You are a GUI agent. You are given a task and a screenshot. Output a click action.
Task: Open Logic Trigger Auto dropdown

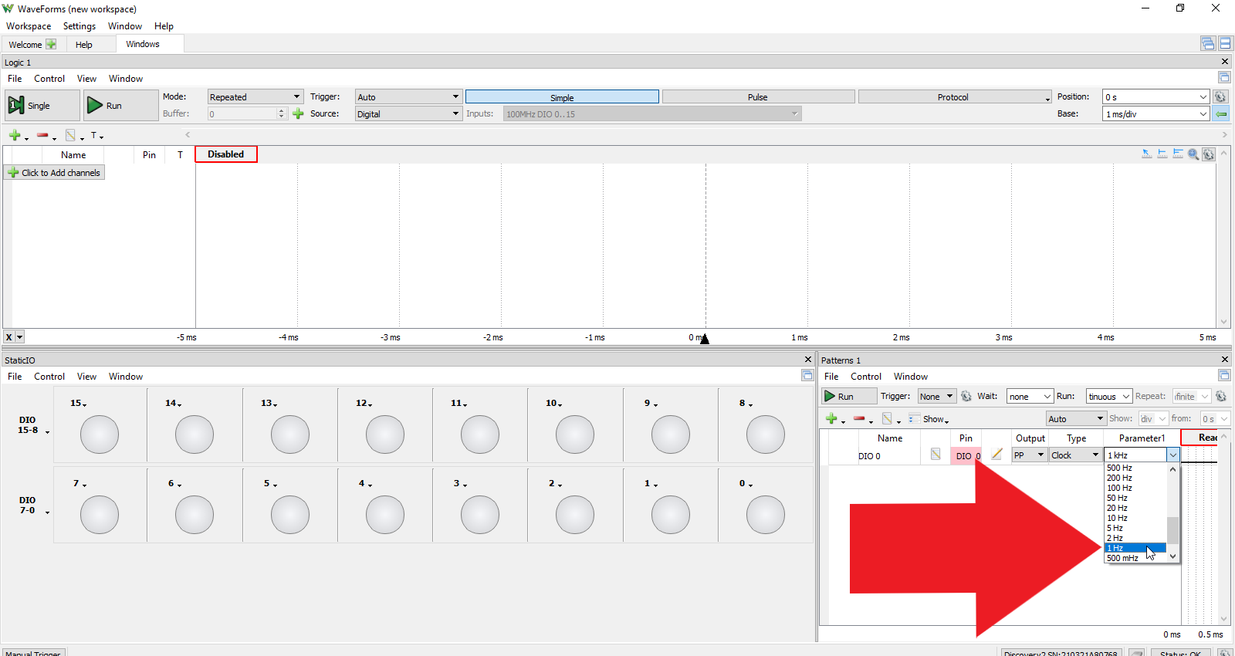click(408, 97)
